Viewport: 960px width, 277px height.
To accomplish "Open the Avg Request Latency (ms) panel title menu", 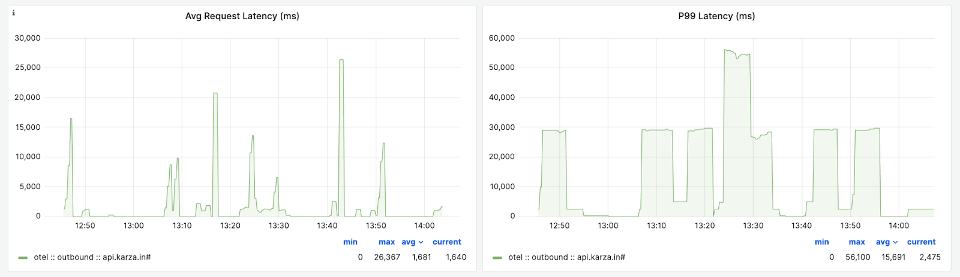I will coord(242,16).
